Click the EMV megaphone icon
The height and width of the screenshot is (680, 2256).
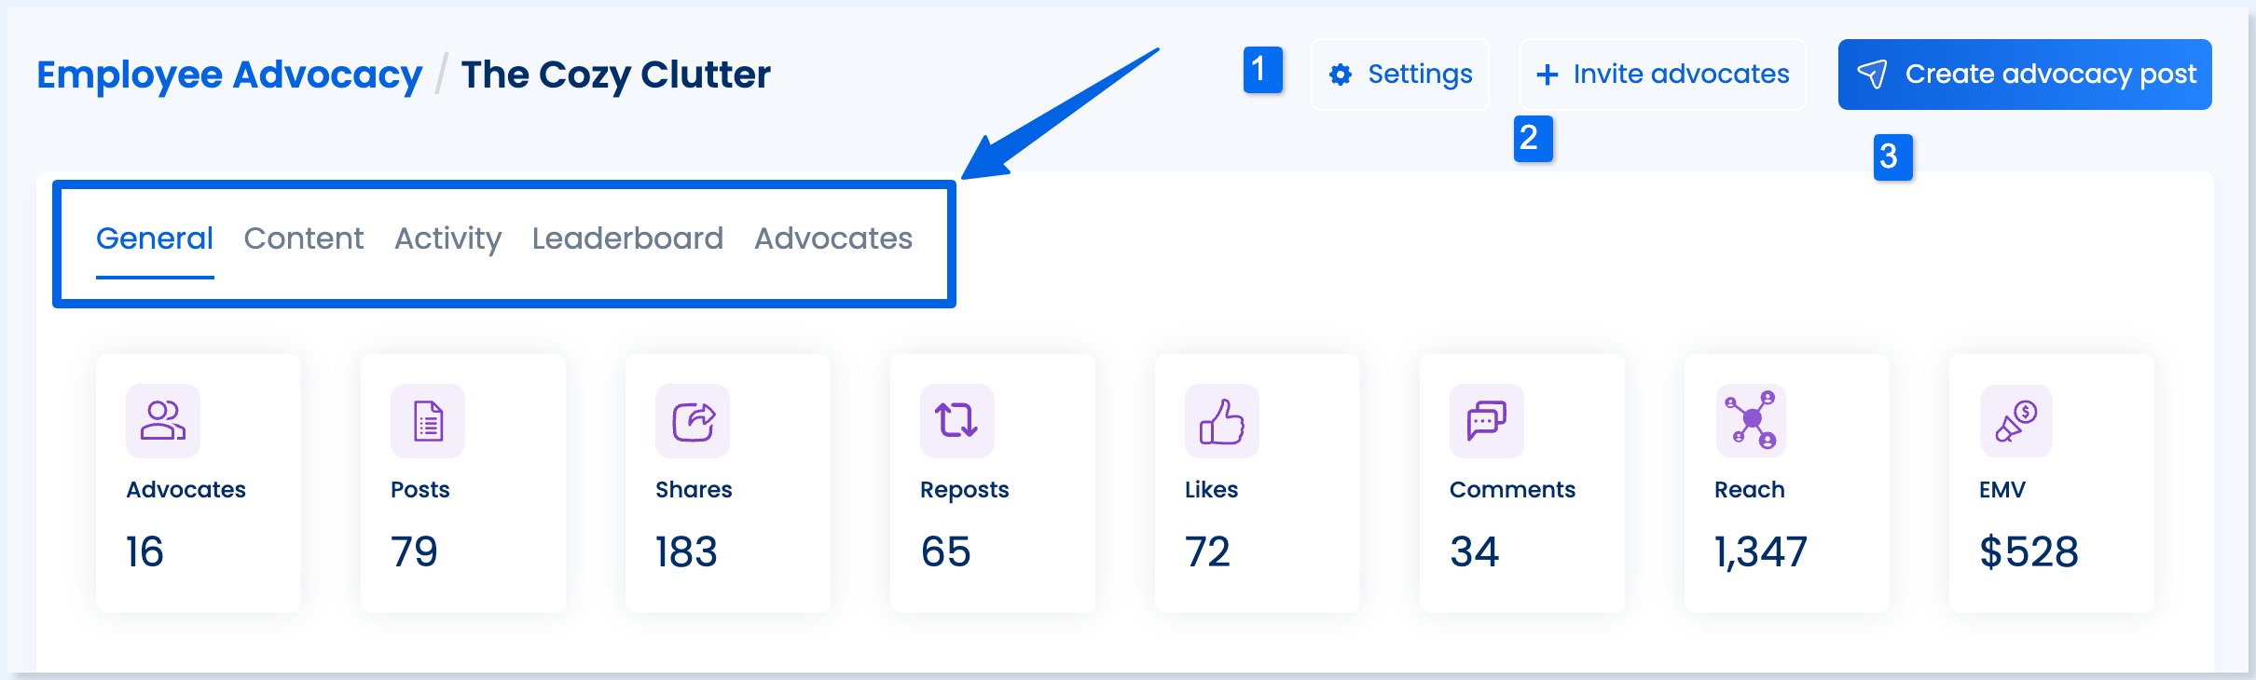[2015, 421]
